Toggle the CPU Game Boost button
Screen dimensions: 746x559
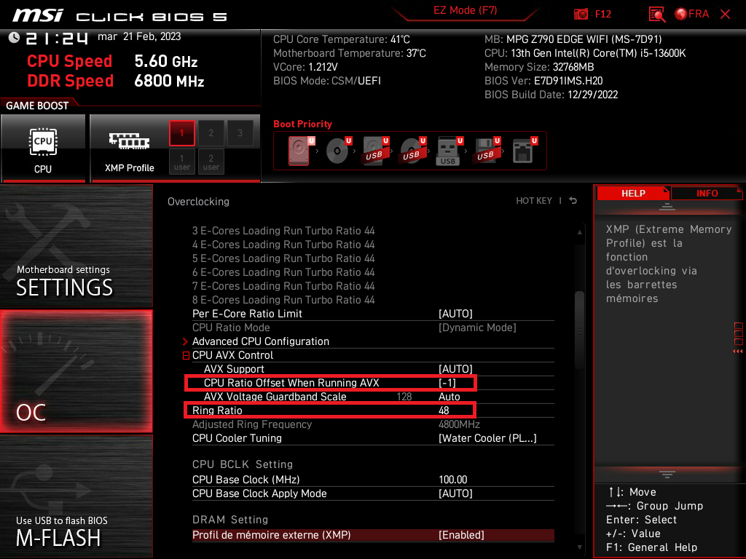[43, 148]
